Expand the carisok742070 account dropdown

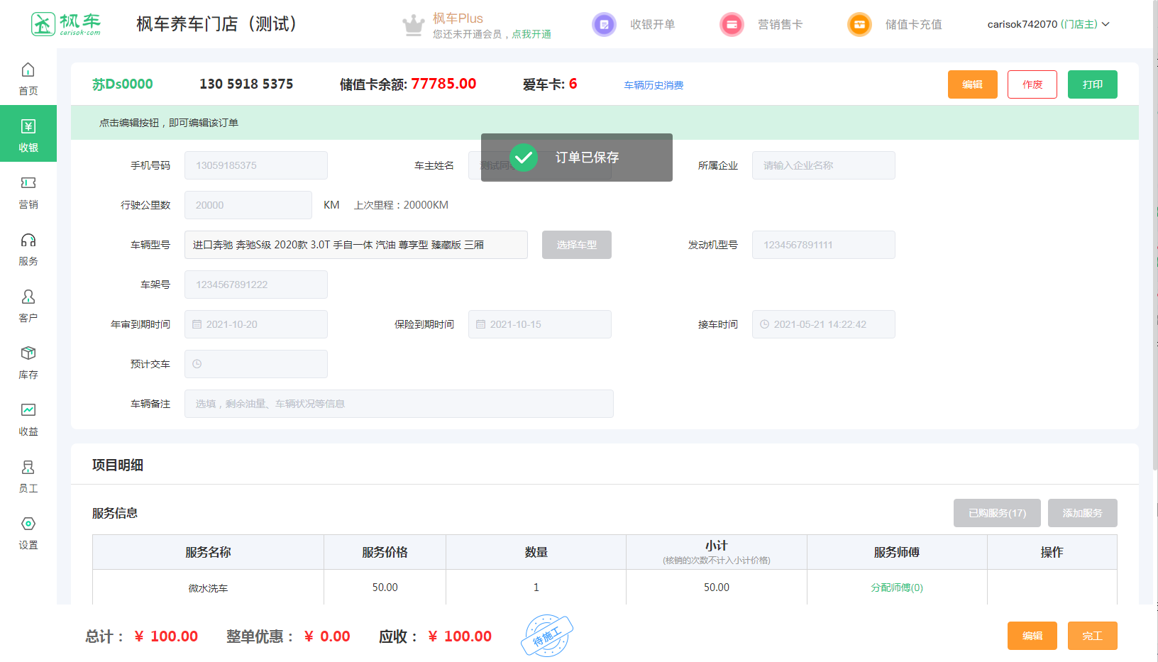(x=1048, y=24)
